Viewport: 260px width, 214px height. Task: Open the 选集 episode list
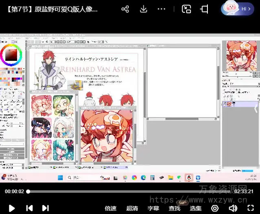tap(196, 208)
